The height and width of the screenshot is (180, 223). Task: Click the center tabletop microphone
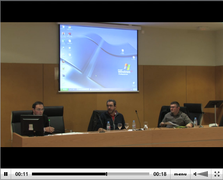[x=138, y=120]
